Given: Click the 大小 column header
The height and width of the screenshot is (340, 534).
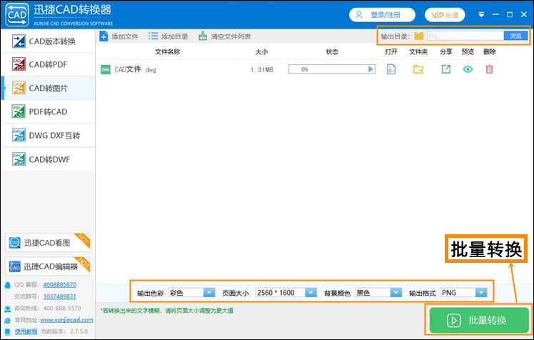Looking at the screenshot, I should [261, 51].
